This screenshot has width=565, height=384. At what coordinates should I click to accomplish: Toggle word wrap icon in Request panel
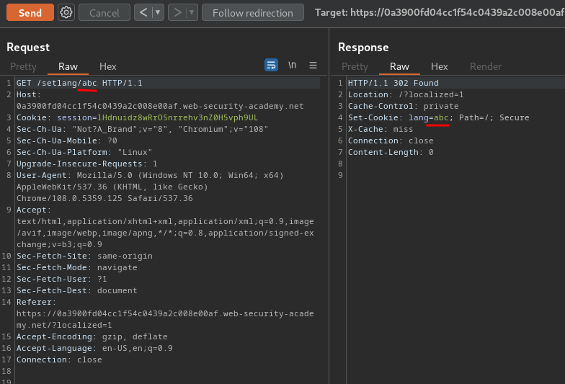coord(271,65)
